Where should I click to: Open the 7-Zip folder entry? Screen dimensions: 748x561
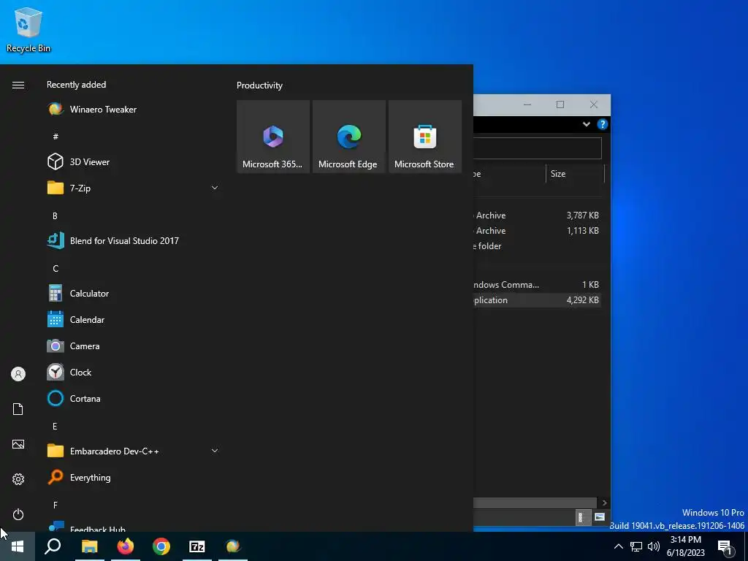coord(133,188)
